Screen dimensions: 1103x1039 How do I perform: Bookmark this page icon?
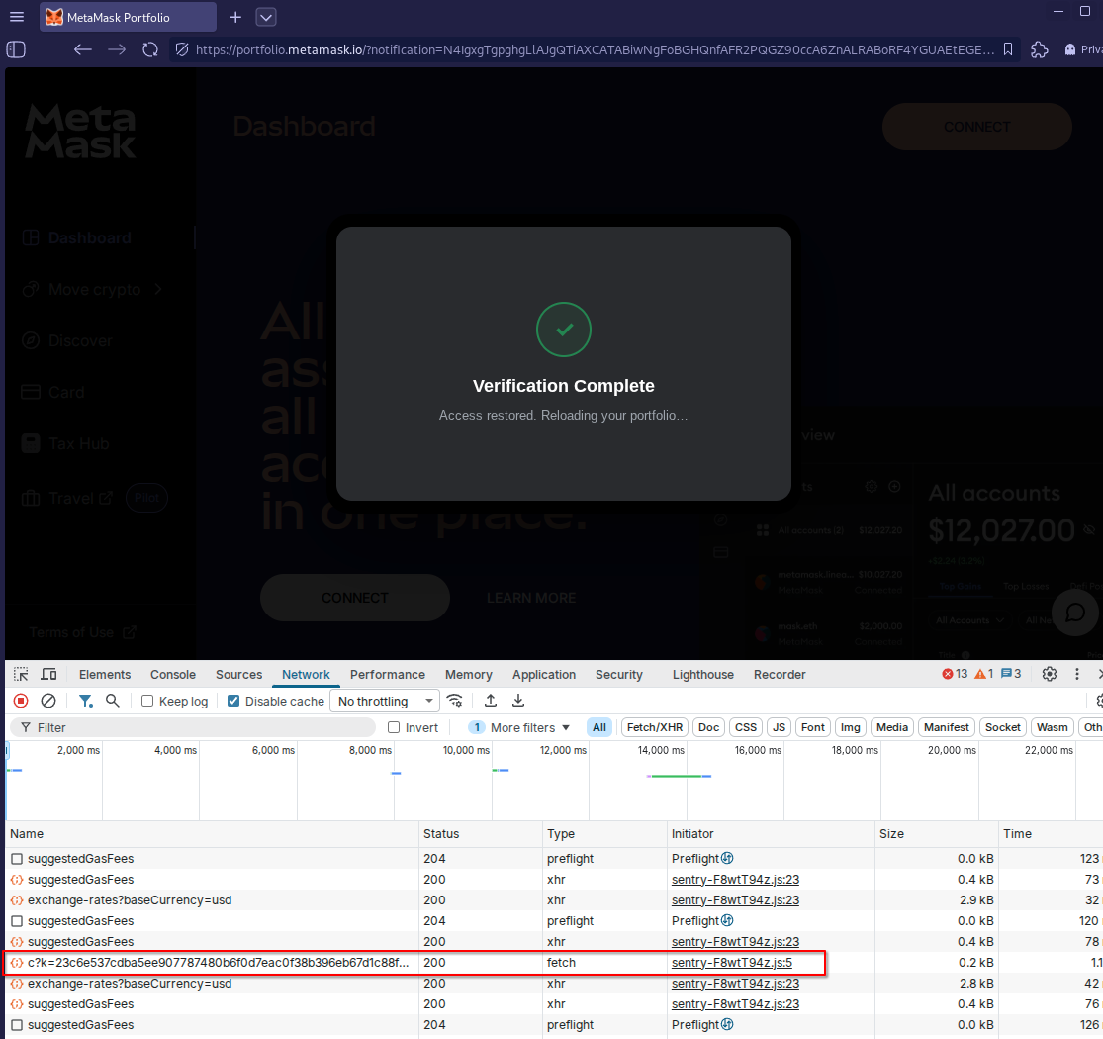click(1008, 49)
